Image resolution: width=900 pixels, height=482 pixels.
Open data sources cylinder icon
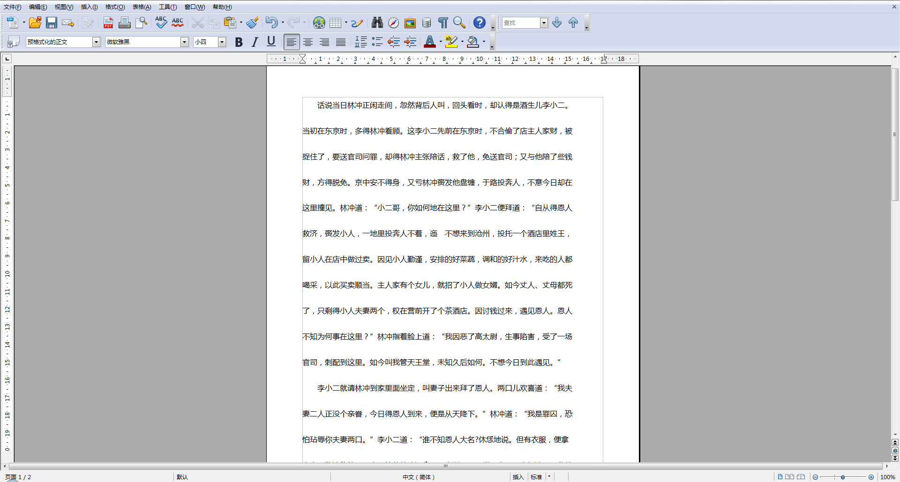tap(427, 22)
